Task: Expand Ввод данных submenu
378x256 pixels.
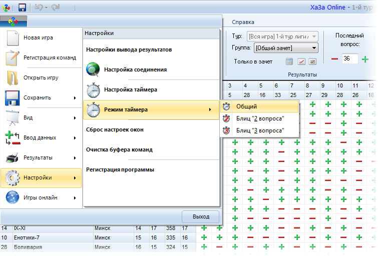Action: pos(41,137)
